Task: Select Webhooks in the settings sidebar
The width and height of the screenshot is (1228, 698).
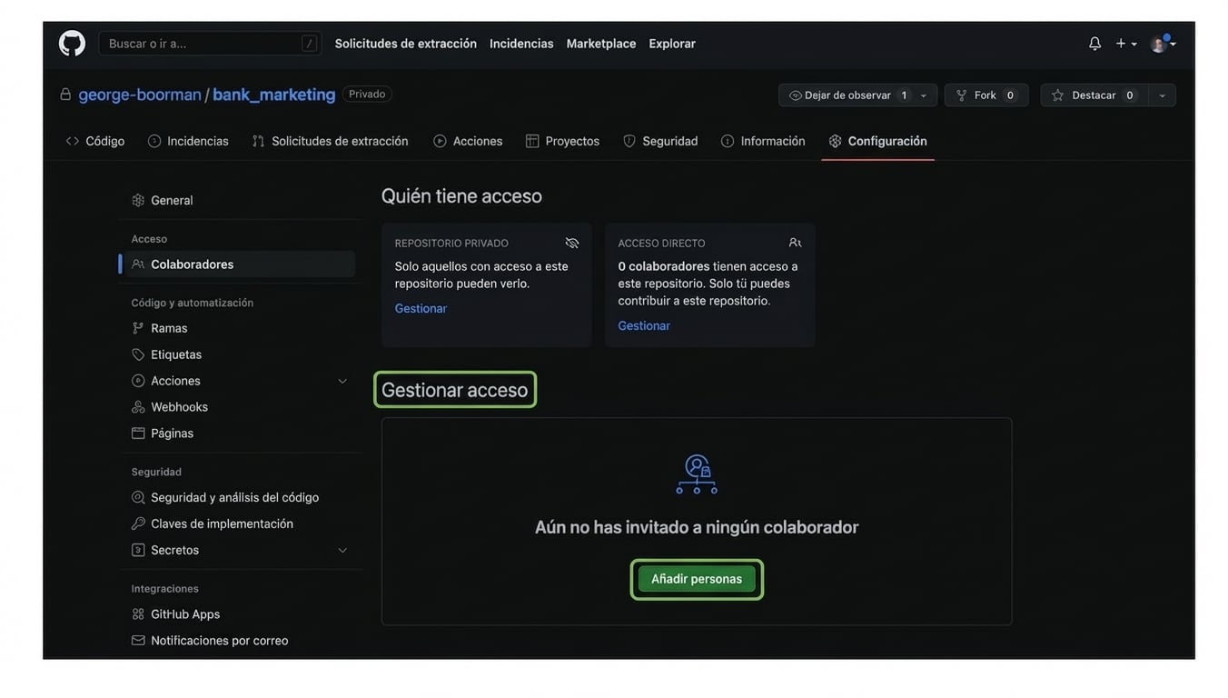Action: 179,405
